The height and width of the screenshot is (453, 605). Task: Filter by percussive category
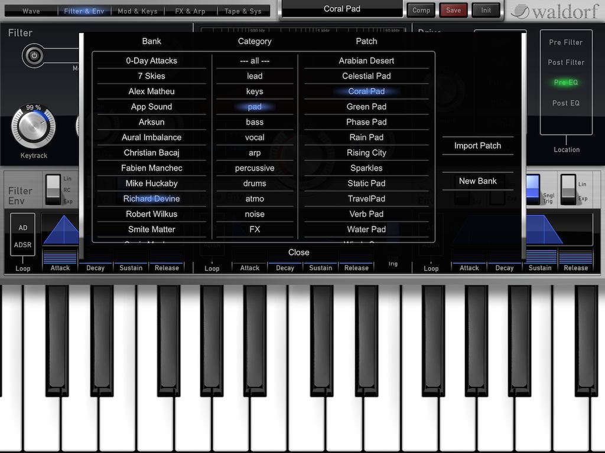(255, 168)
